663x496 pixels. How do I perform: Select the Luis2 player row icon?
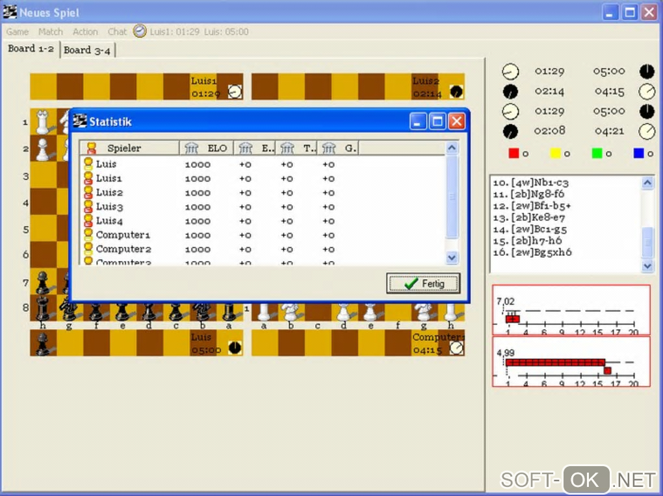tap(88, 192)
